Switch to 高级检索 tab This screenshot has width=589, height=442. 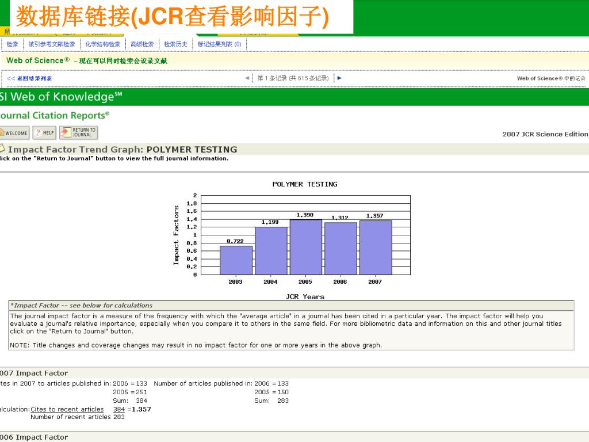[x=142, y=44]
